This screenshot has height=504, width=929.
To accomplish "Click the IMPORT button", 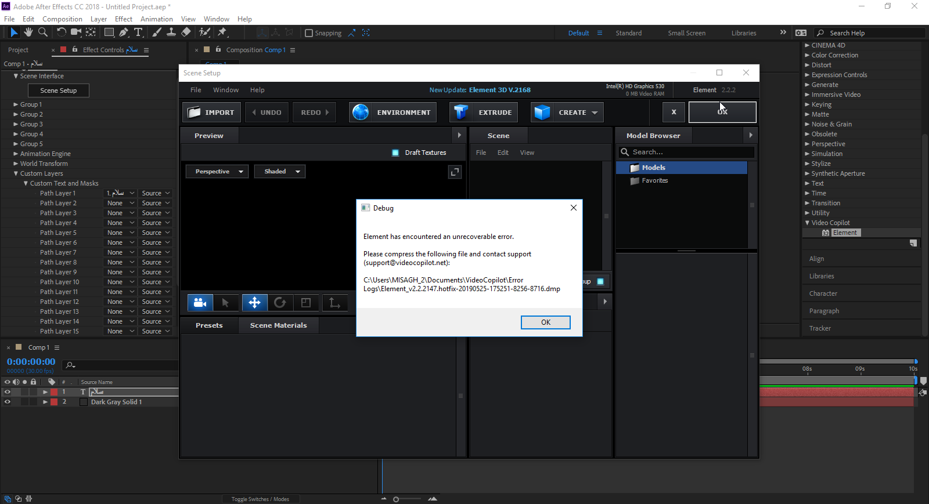I will pos(212,113).
